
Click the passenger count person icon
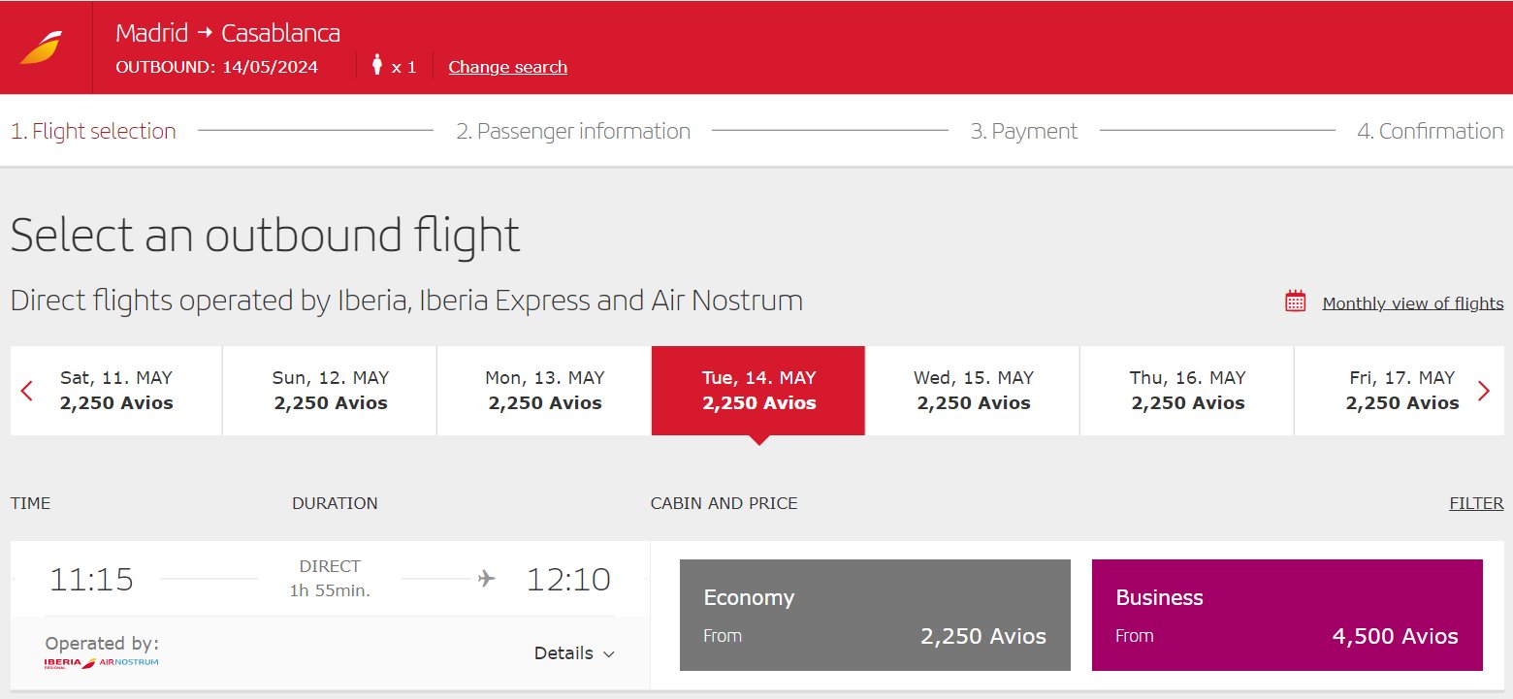[377, 65]
